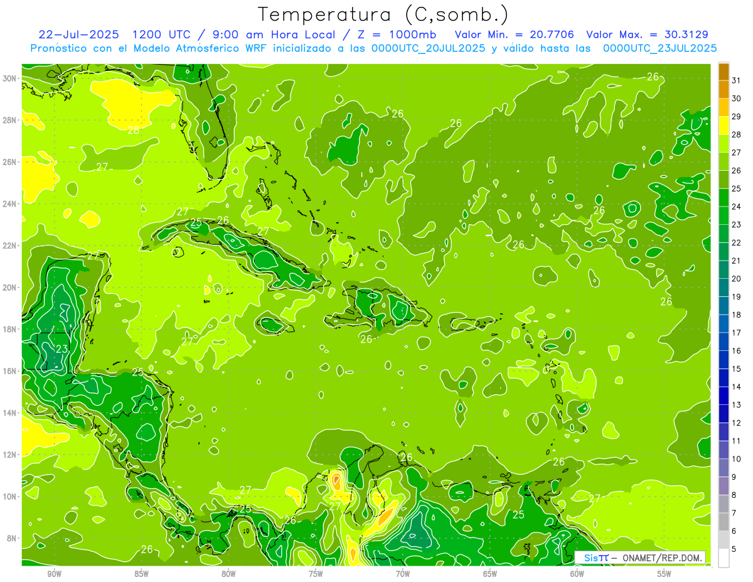
Task: Click the legend value label "31"
Action: pyautogui.click(x=737, y=80)
